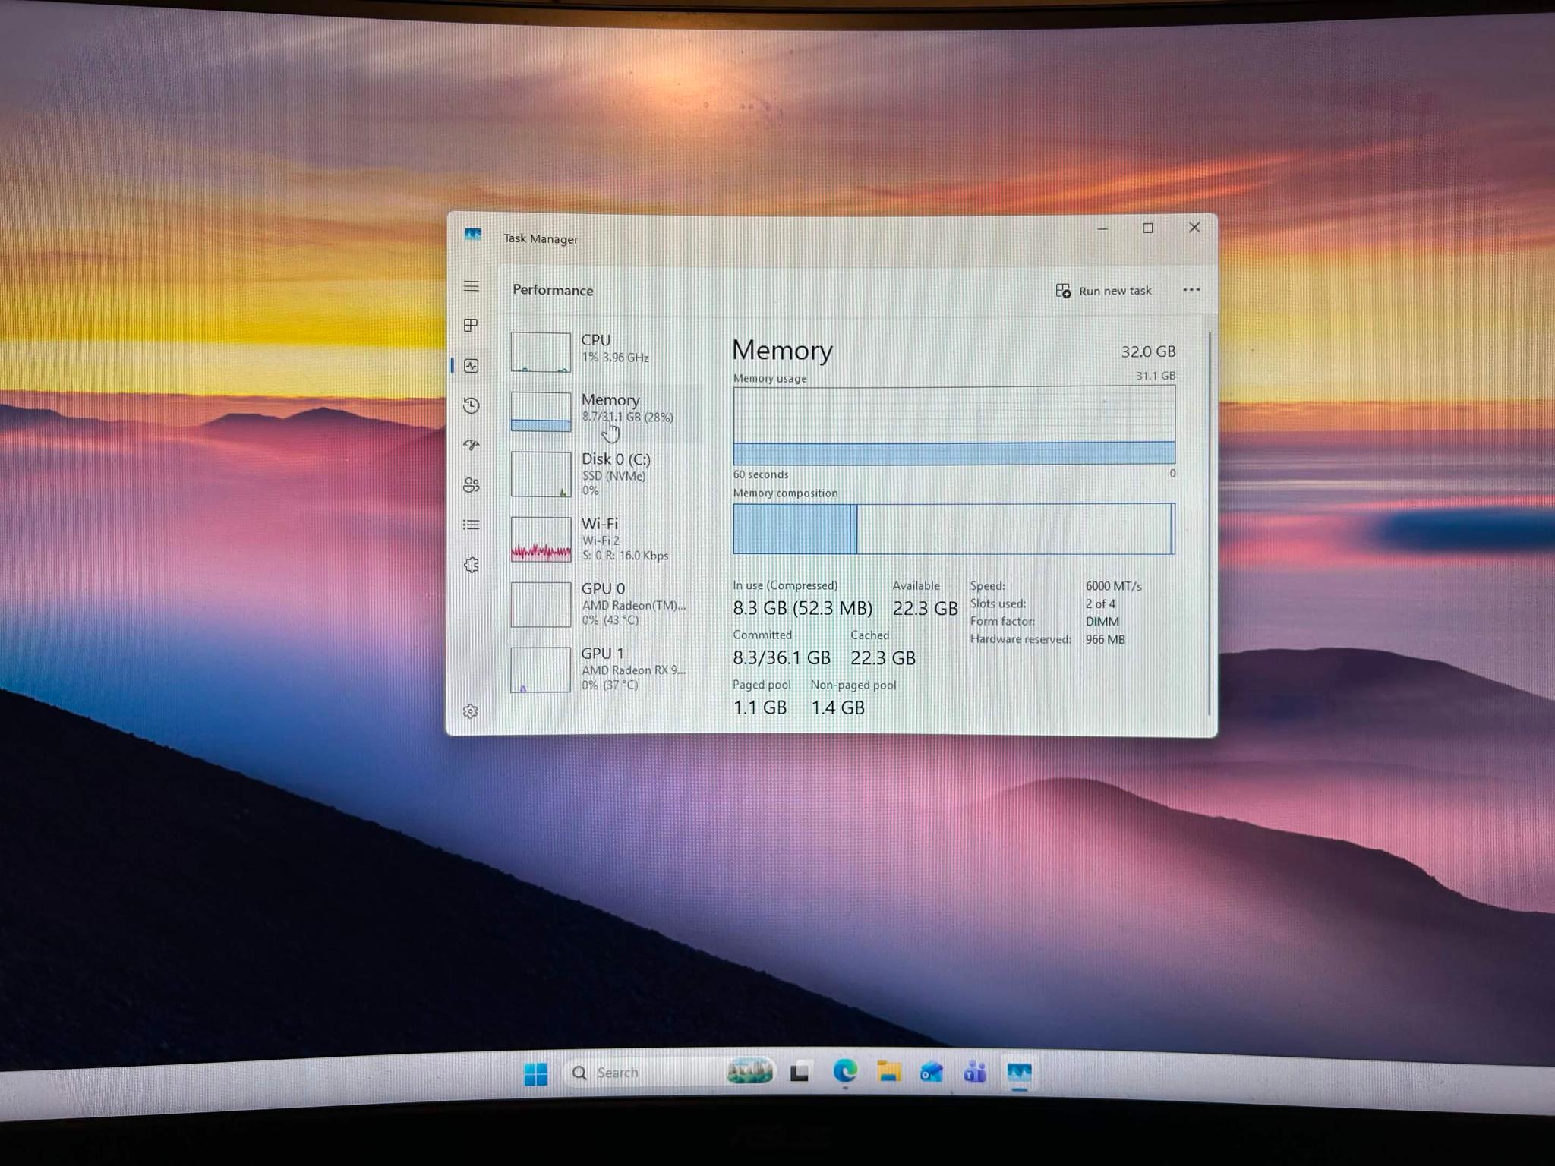Image resolution: width=1555 pixels, height=1166 pixels.
Task: Click the search highlights image in taskbar
Action: pyautogui.click(x=749, y=1072)
